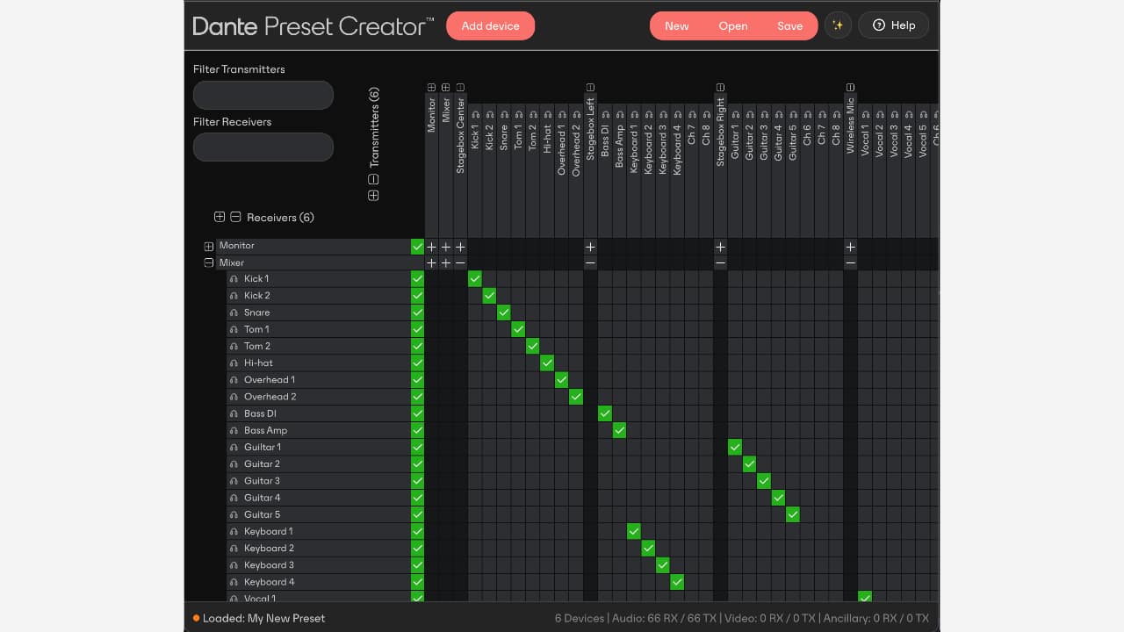Click headphone icon above Guitar 4 transmitter column
Image resolution: width=1124 pixels, height=632 pixels.
click(778, 115)
